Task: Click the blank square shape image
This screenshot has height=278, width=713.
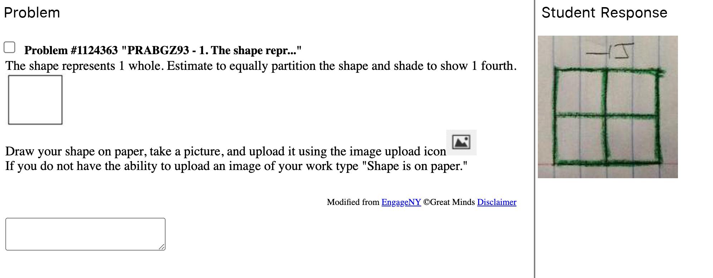Action: click(35, 100)
